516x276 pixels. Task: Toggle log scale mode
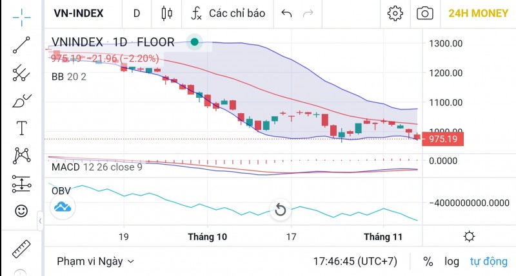pos(451,262)
